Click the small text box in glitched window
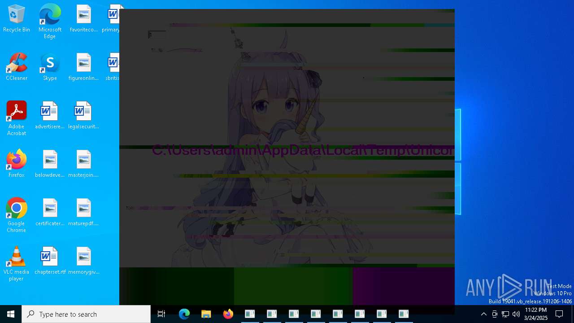Viewport: 574px width, 323px height. [157, 35]
